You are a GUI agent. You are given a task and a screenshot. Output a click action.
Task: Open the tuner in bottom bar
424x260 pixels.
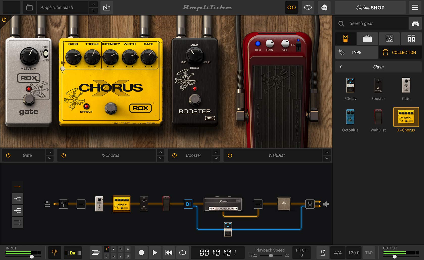tap(55, 252)
